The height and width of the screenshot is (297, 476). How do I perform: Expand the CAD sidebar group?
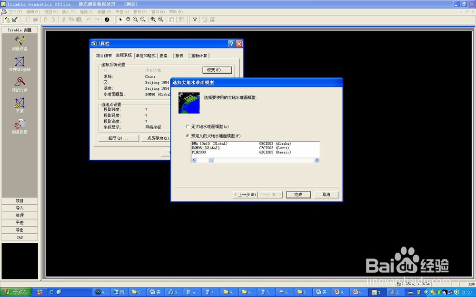20,237
